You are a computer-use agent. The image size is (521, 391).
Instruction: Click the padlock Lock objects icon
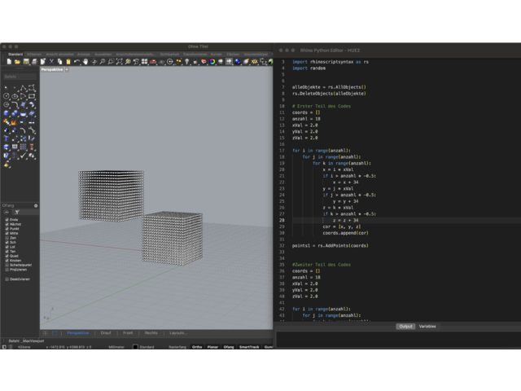195,62
